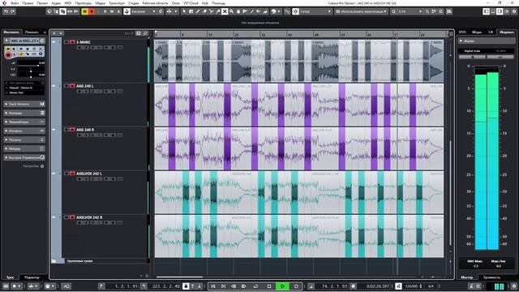
Task: Switch to the Трек tab in inspector
Action: tap(11, 277)
